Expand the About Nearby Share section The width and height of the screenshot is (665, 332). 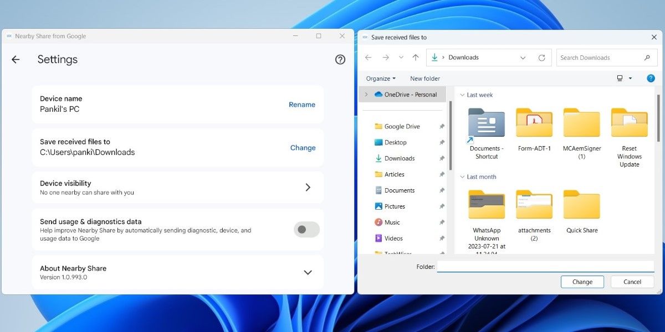[x=308, y=272]
